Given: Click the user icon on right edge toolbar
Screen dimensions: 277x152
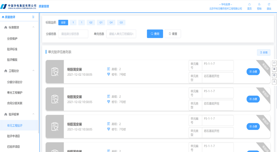Looking at the screenshot, I should (274, 82).
